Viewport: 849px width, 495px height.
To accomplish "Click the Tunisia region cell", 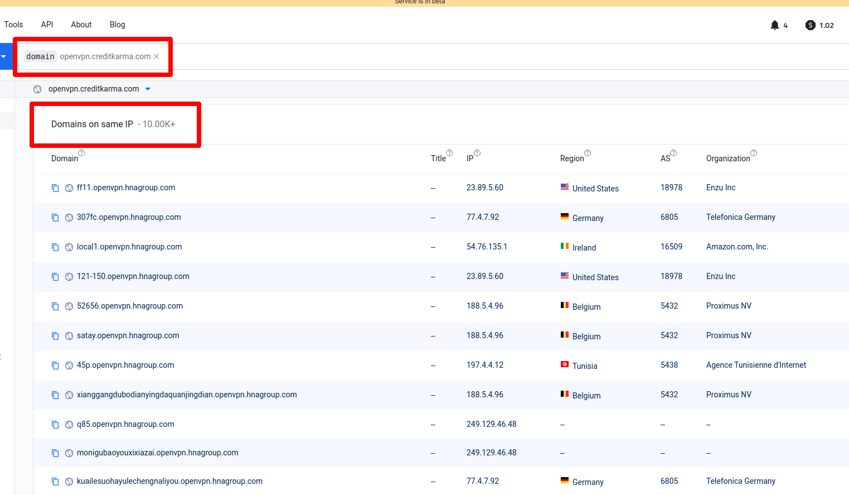I will click(x=579, y=366).
